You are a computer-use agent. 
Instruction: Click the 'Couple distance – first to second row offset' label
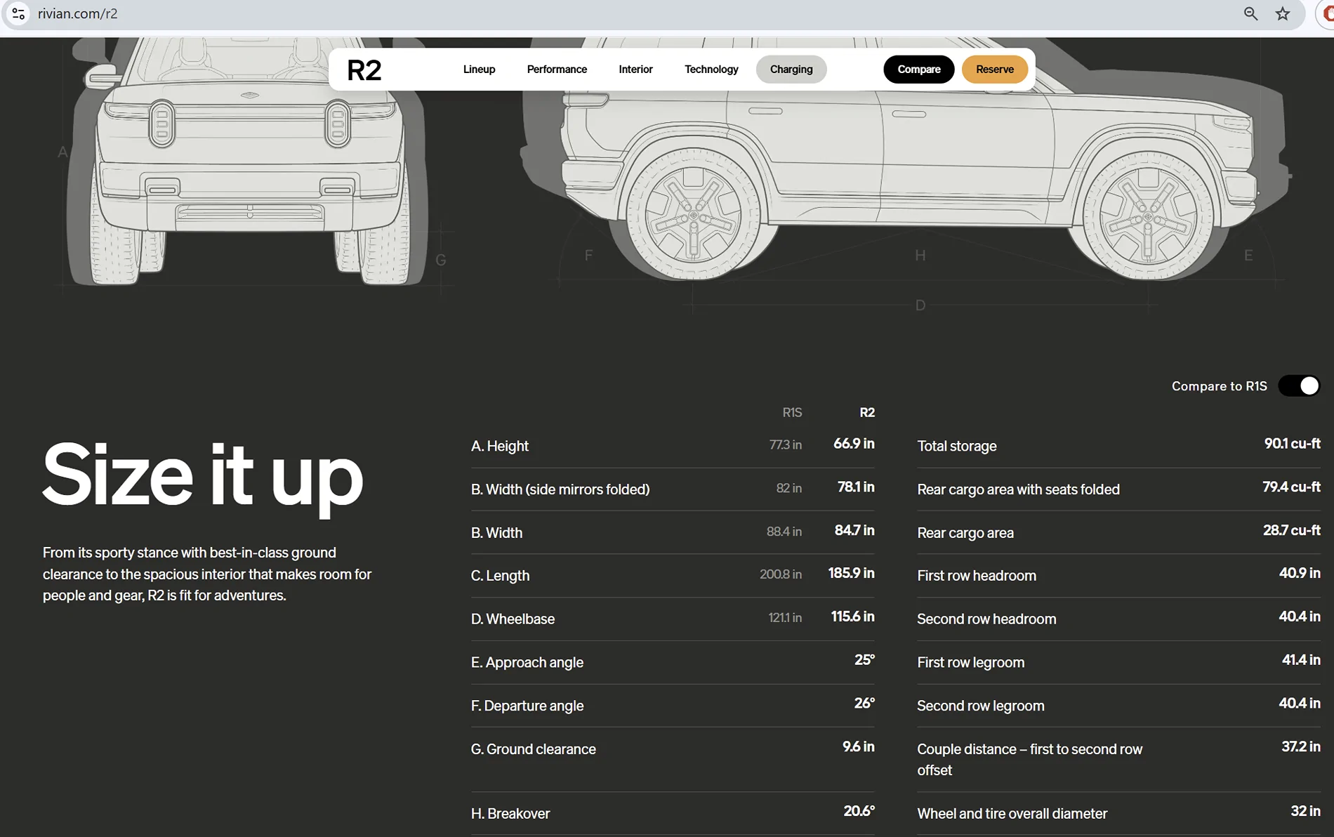coord(1030,760)
